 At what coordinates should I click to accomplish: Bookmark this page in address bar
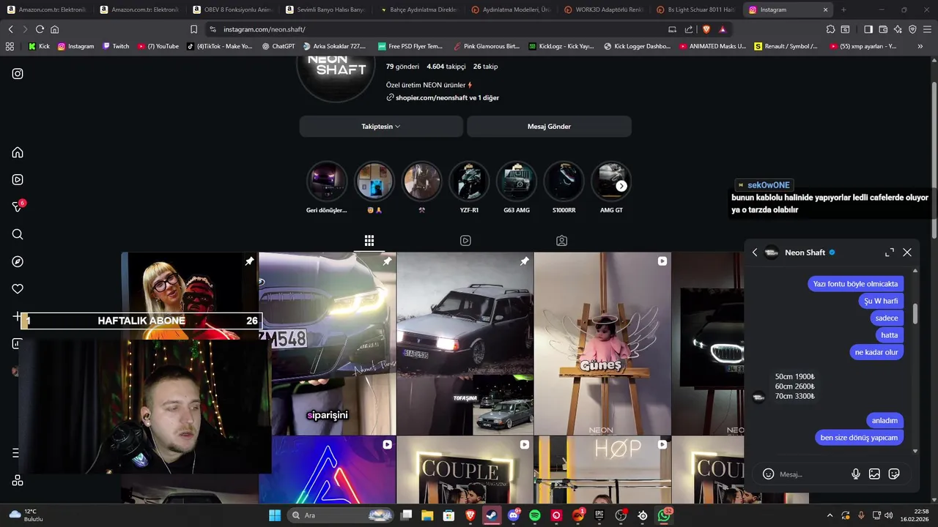pos(193,29)
